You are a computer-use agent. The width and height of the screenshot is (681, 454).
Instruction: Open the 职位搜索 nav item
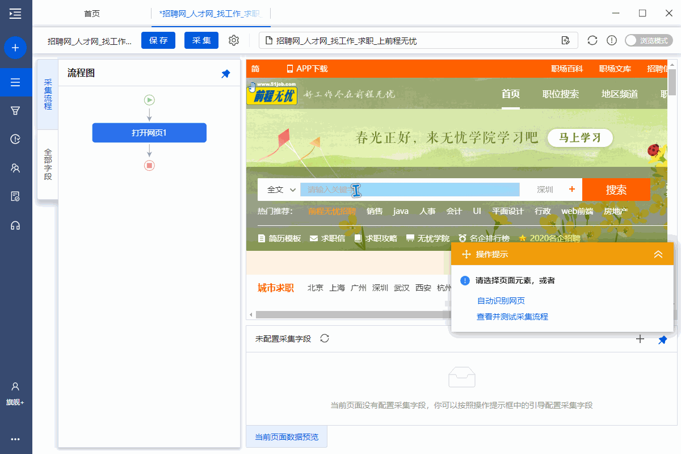pos(561,94)
